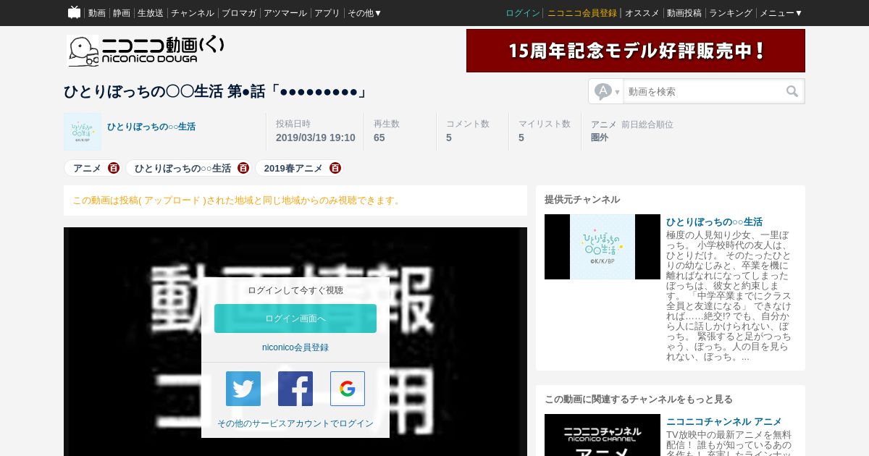
Task: Click the 提供元チャンネル thumbnail
Action: (603, 247)
